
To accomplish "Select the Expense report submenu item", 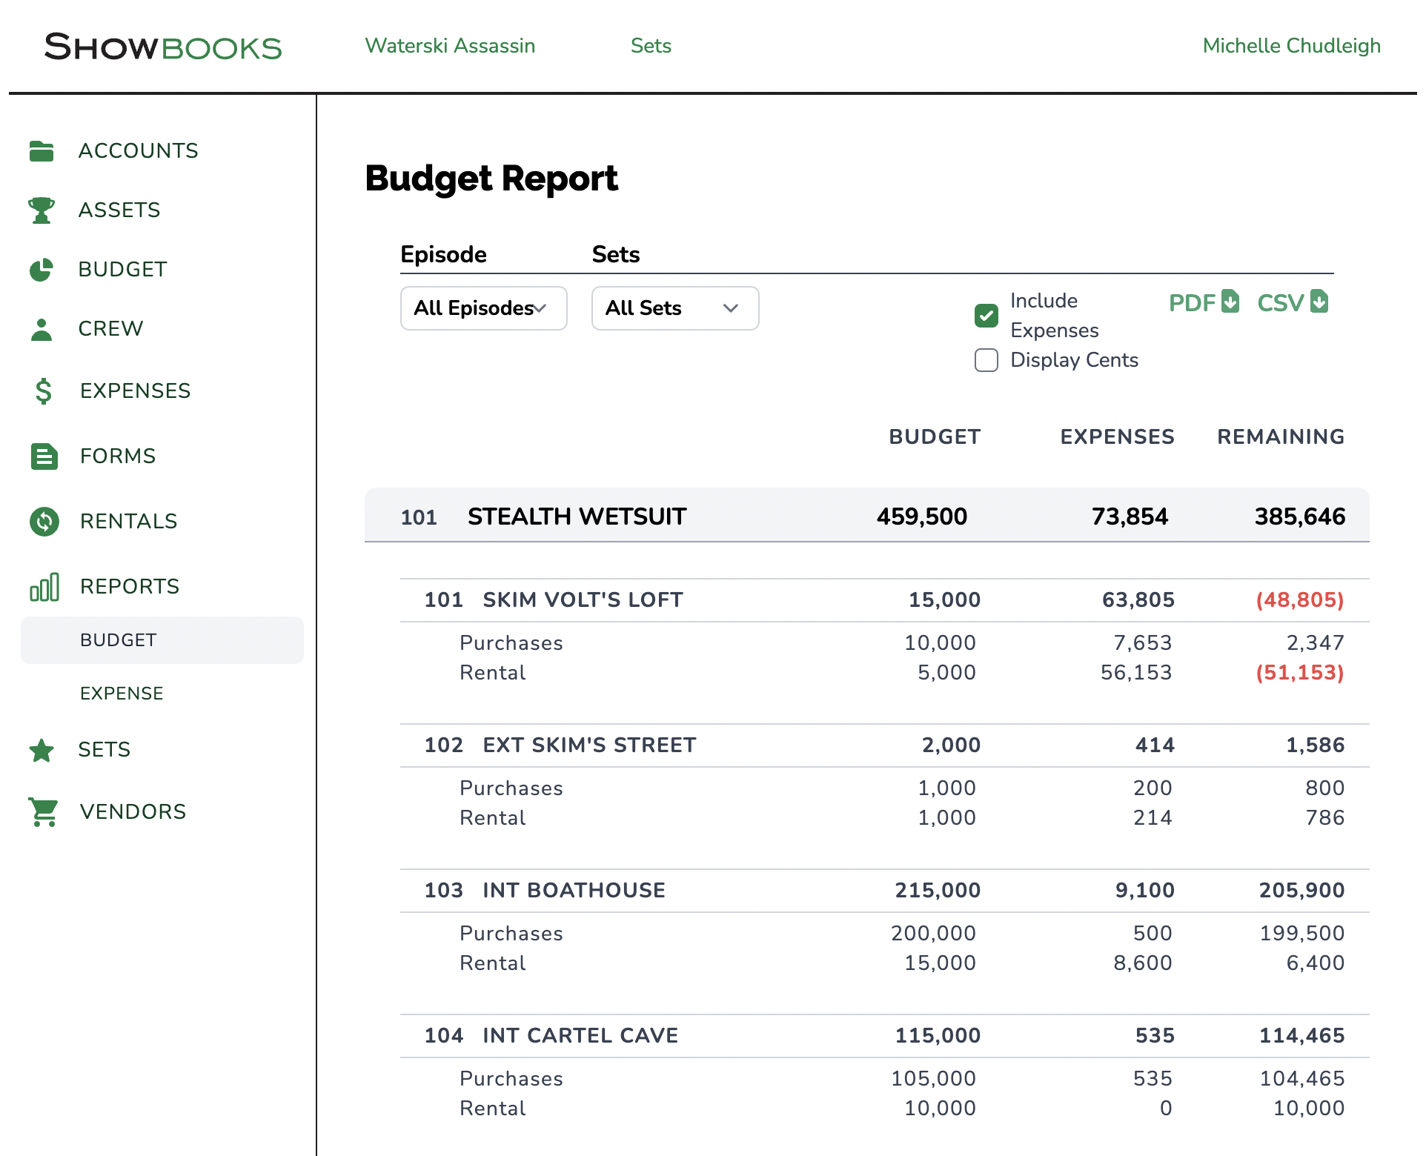I will 122,694.
